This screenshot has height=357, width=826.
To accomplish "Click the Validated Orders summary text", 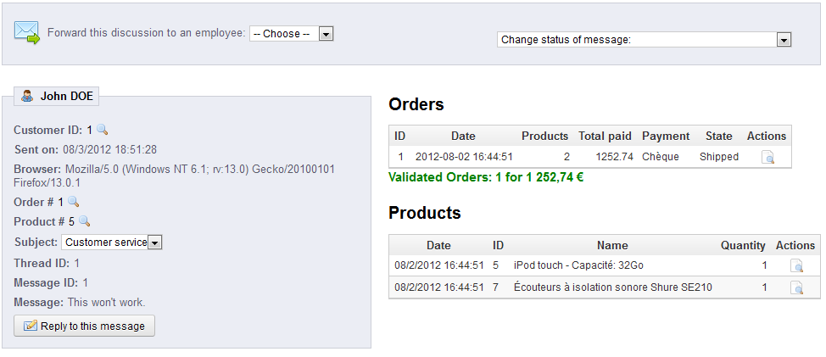I will point(486,177).
